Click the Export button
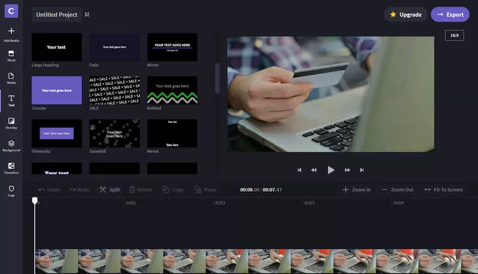This screenshot has width=478, height=274. pos(450,14)
